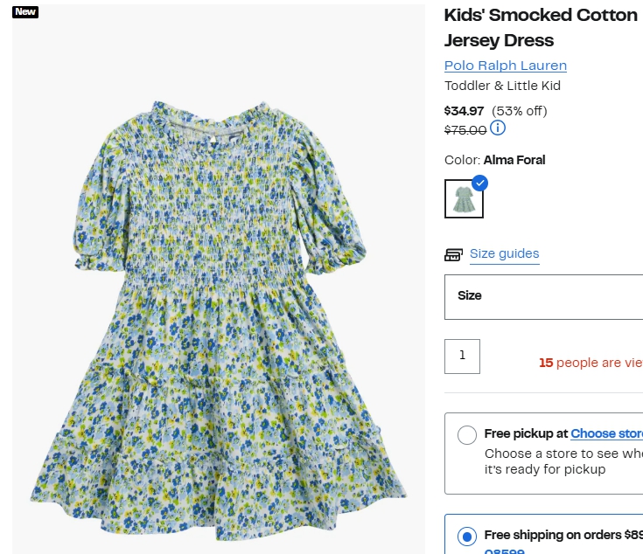
Task: Click the blue checkmark badge on the swatch
Action: pyautogui.click(x=479, y=183)
